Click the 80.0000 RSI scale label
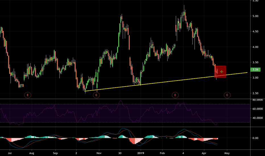Viewport: 265px width, 156px height. (258, 100)
